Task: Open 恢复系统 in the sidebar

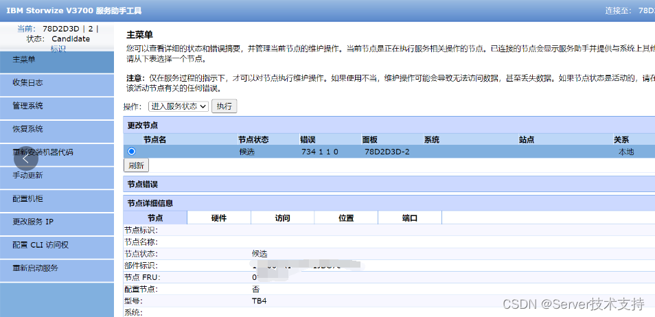Action: pyautogui.click(x=57, y=132)
